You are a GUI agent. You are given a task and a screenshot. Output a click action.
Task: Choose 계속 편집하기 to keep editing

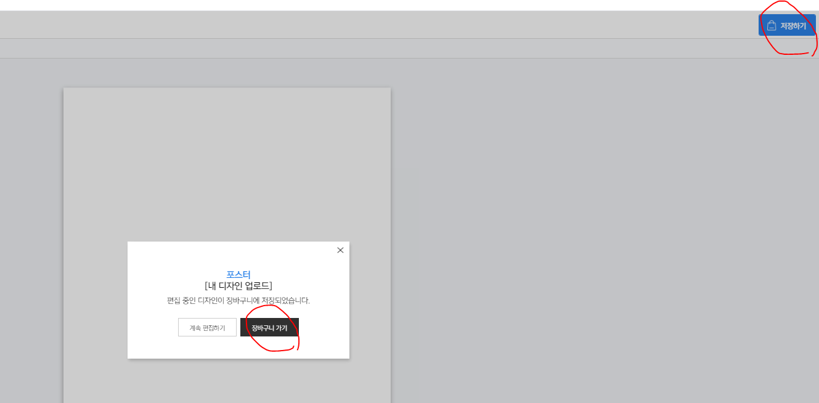tap(207, 327)
